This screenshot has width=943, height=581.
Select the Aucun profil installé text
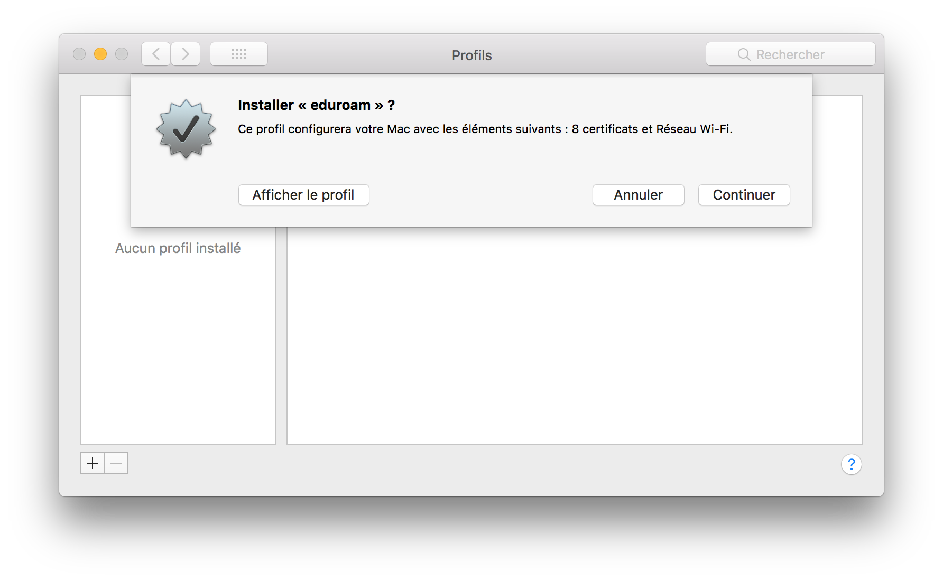(x=178, y=248)
